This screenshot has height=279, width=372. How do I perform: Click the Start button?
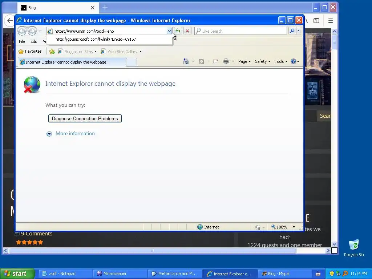click(17, 274)
